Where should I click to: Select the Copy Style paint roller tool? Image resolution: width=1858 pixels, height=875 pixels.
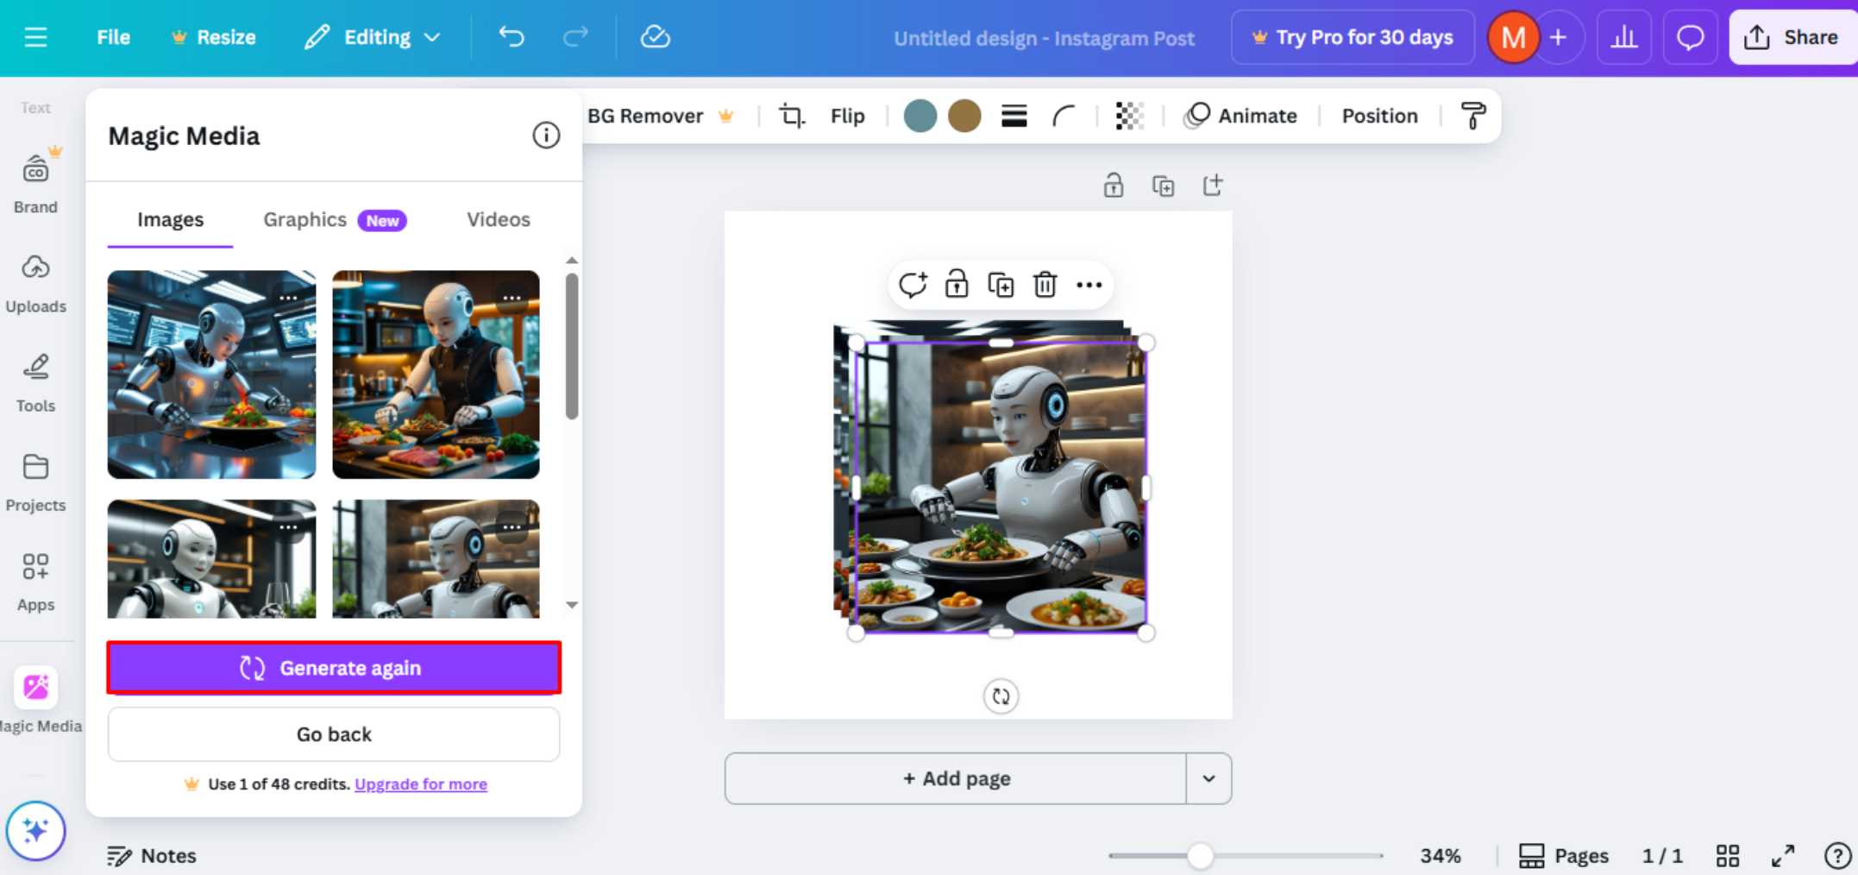tap(1473, 116)
